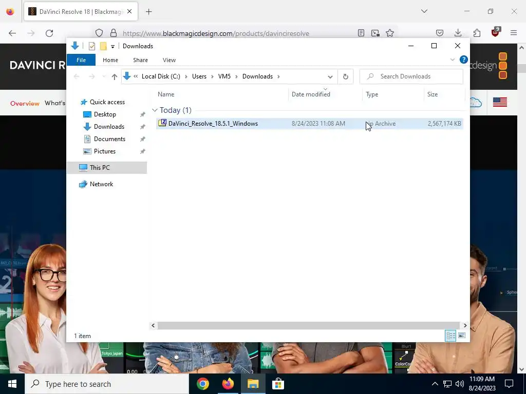The height and width of the screenshot is (394, 526).
Task: Open the File menu in Explorer
Action: click(x=81, y=60)
